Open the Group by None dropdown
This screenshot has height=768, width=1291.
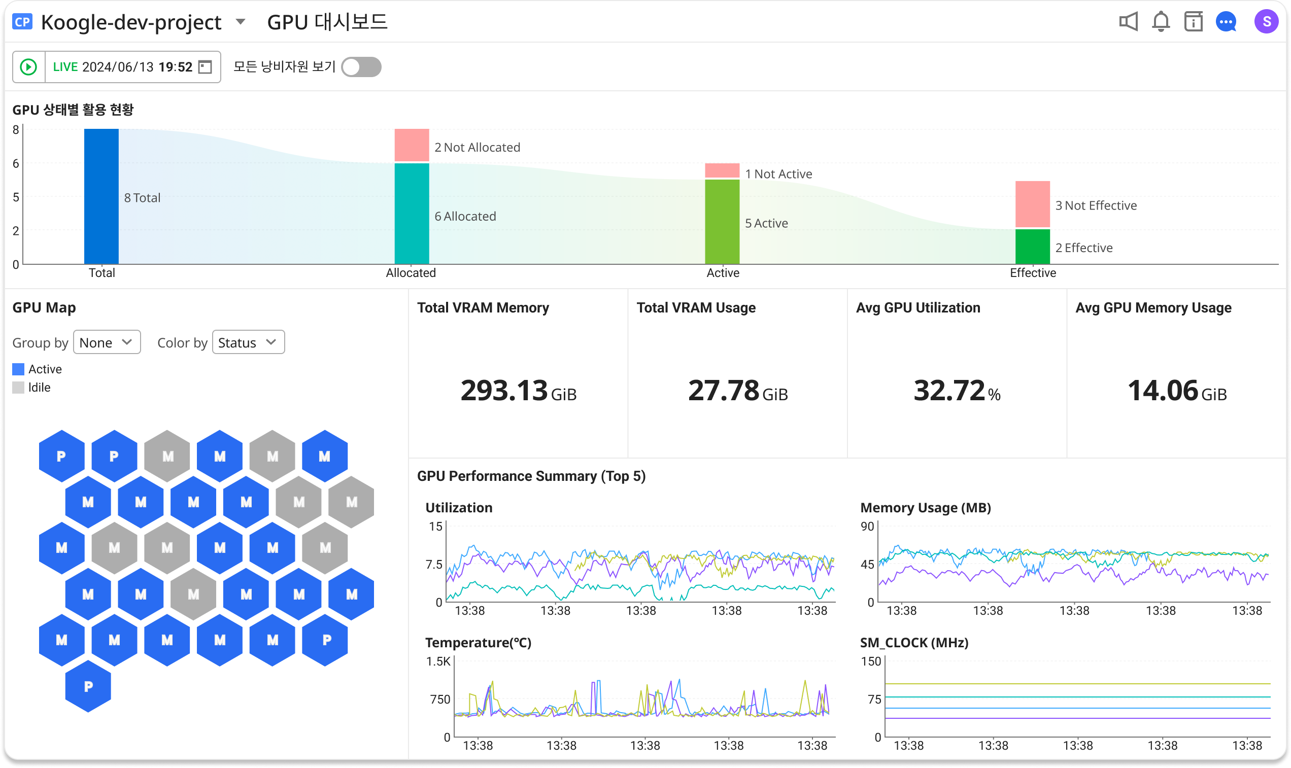[107, 342]
